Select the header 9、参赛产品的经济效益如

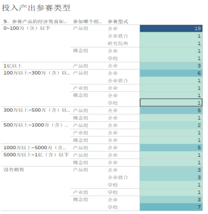pos(35,21)
